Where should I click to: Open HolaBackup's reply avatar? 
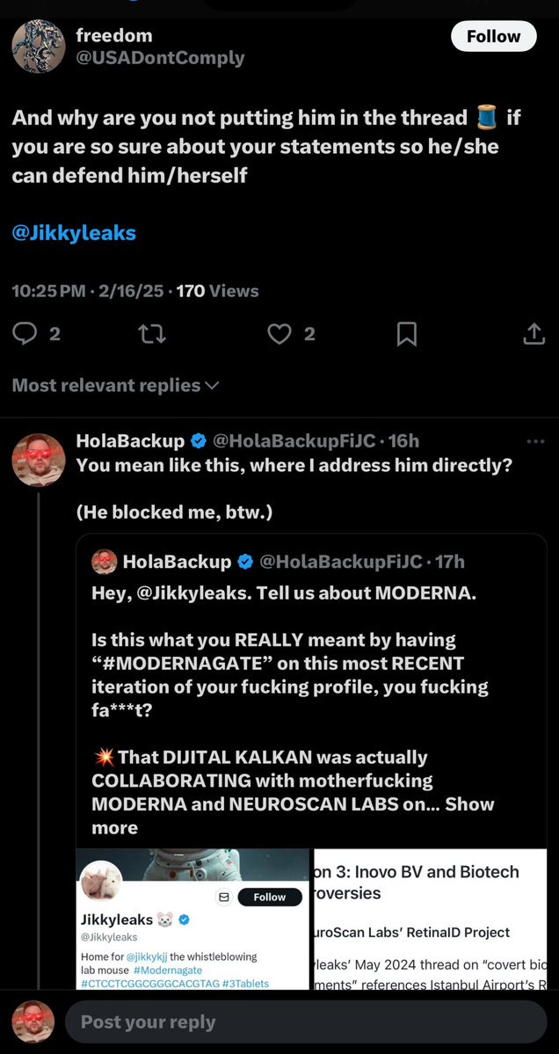click(39, 459)
